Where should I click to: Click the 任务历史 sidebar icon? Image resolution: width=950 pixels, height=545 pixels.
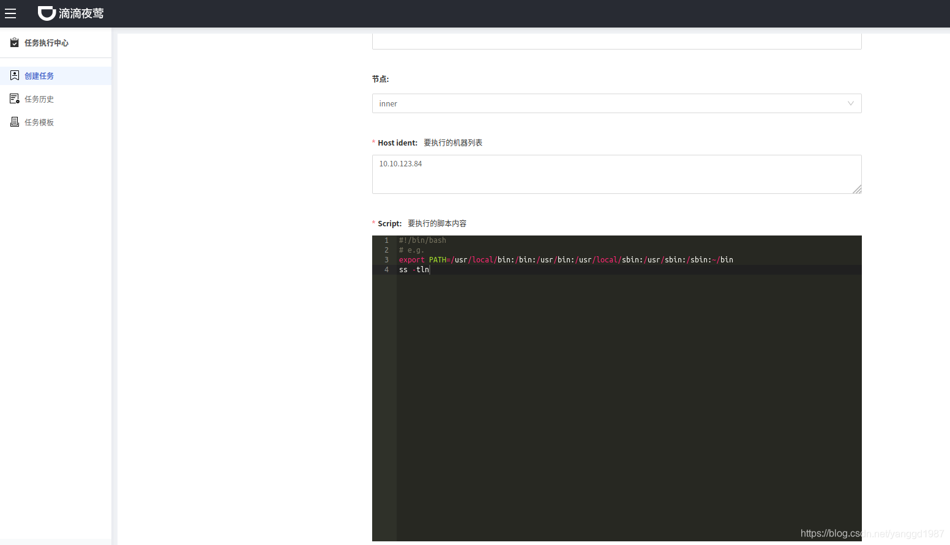pyautogui.click(x=15, y=98)
